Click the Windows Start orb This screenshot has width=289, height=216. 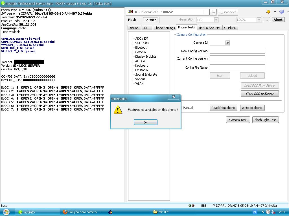click(6, 212)
